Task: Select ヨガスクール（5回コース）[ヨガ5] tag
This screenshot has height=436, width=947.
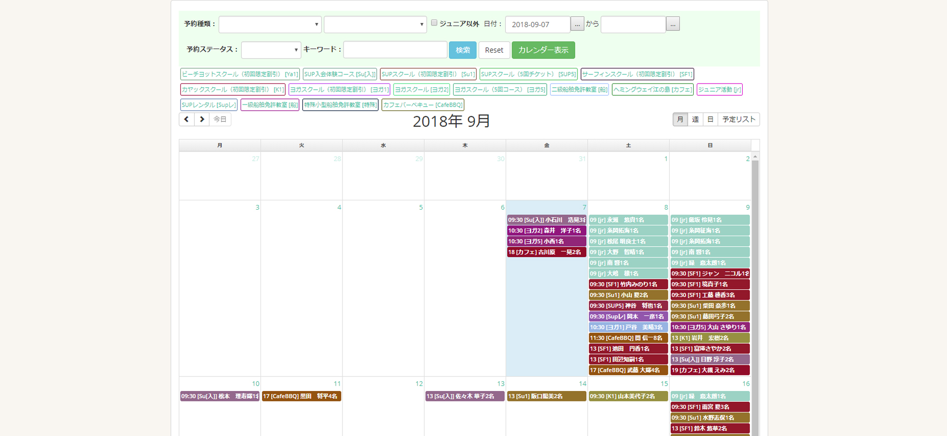Action: tap(500, 90)
